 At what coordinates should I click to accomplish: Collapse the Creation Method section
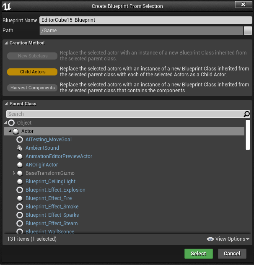(x=6, y=43)
